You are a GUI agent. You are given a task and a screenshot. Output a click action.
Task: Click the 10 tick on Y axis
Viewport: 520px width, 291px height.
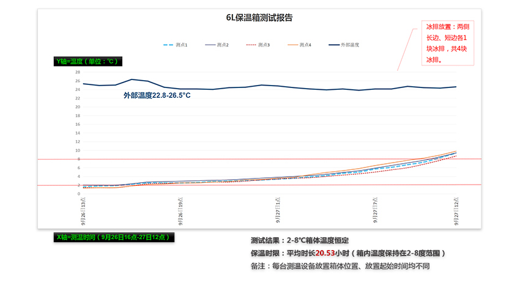click(78, 150)
